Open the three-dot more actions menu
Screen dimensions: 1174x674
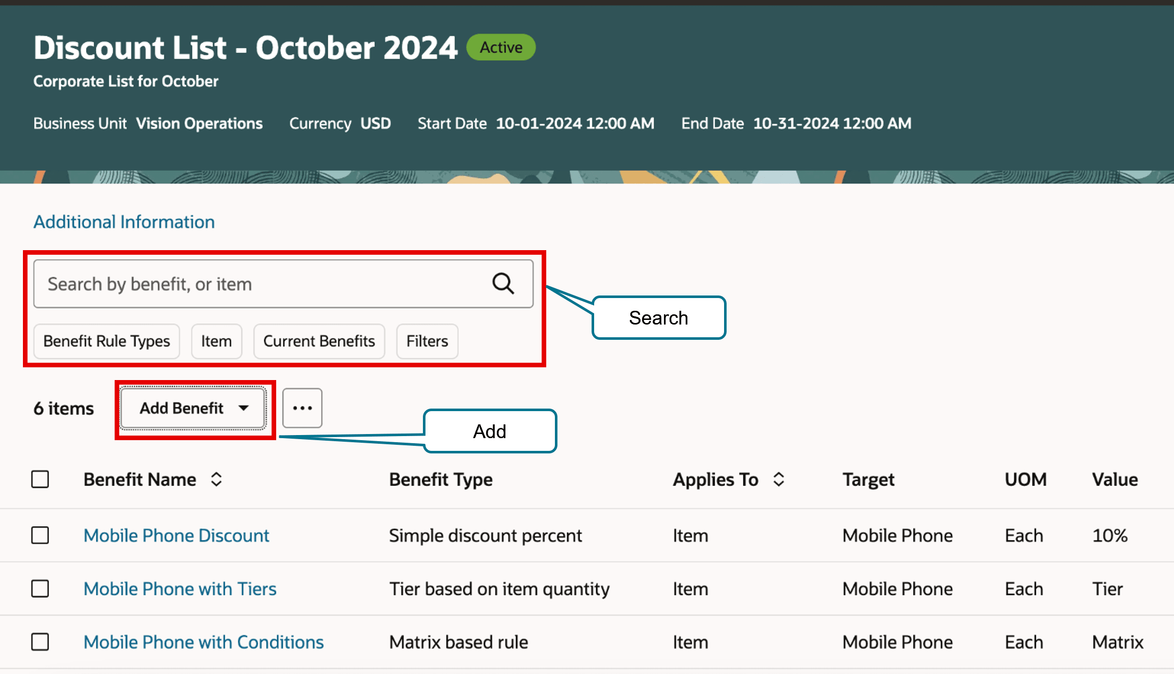pos(302,408)
